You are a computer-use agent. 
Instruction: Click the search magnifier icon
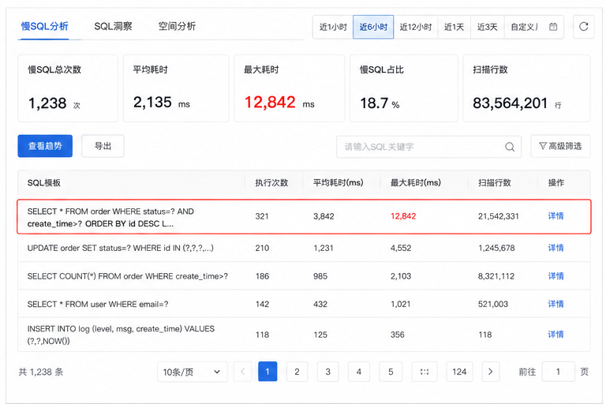pos(510,147)
